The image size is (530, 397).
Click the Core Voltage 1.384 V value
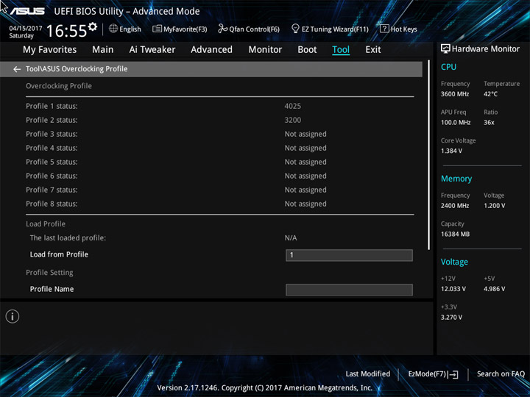click(x=451, y=151)
